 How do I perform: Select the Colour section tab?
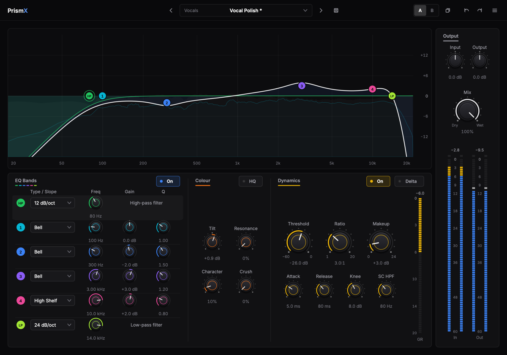(203, 181)
